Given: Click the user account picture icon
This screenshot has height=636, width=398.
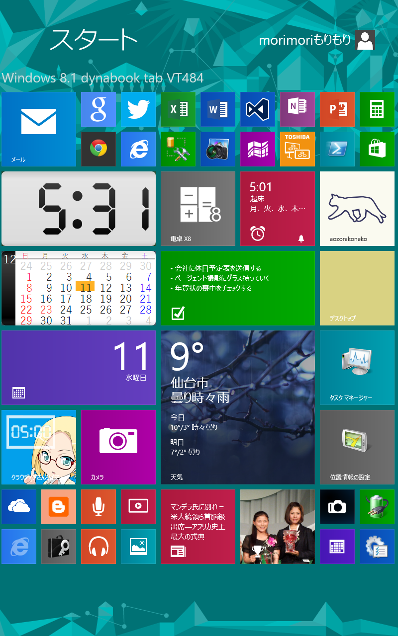Looking at the screenshot, I should [365, 40].
